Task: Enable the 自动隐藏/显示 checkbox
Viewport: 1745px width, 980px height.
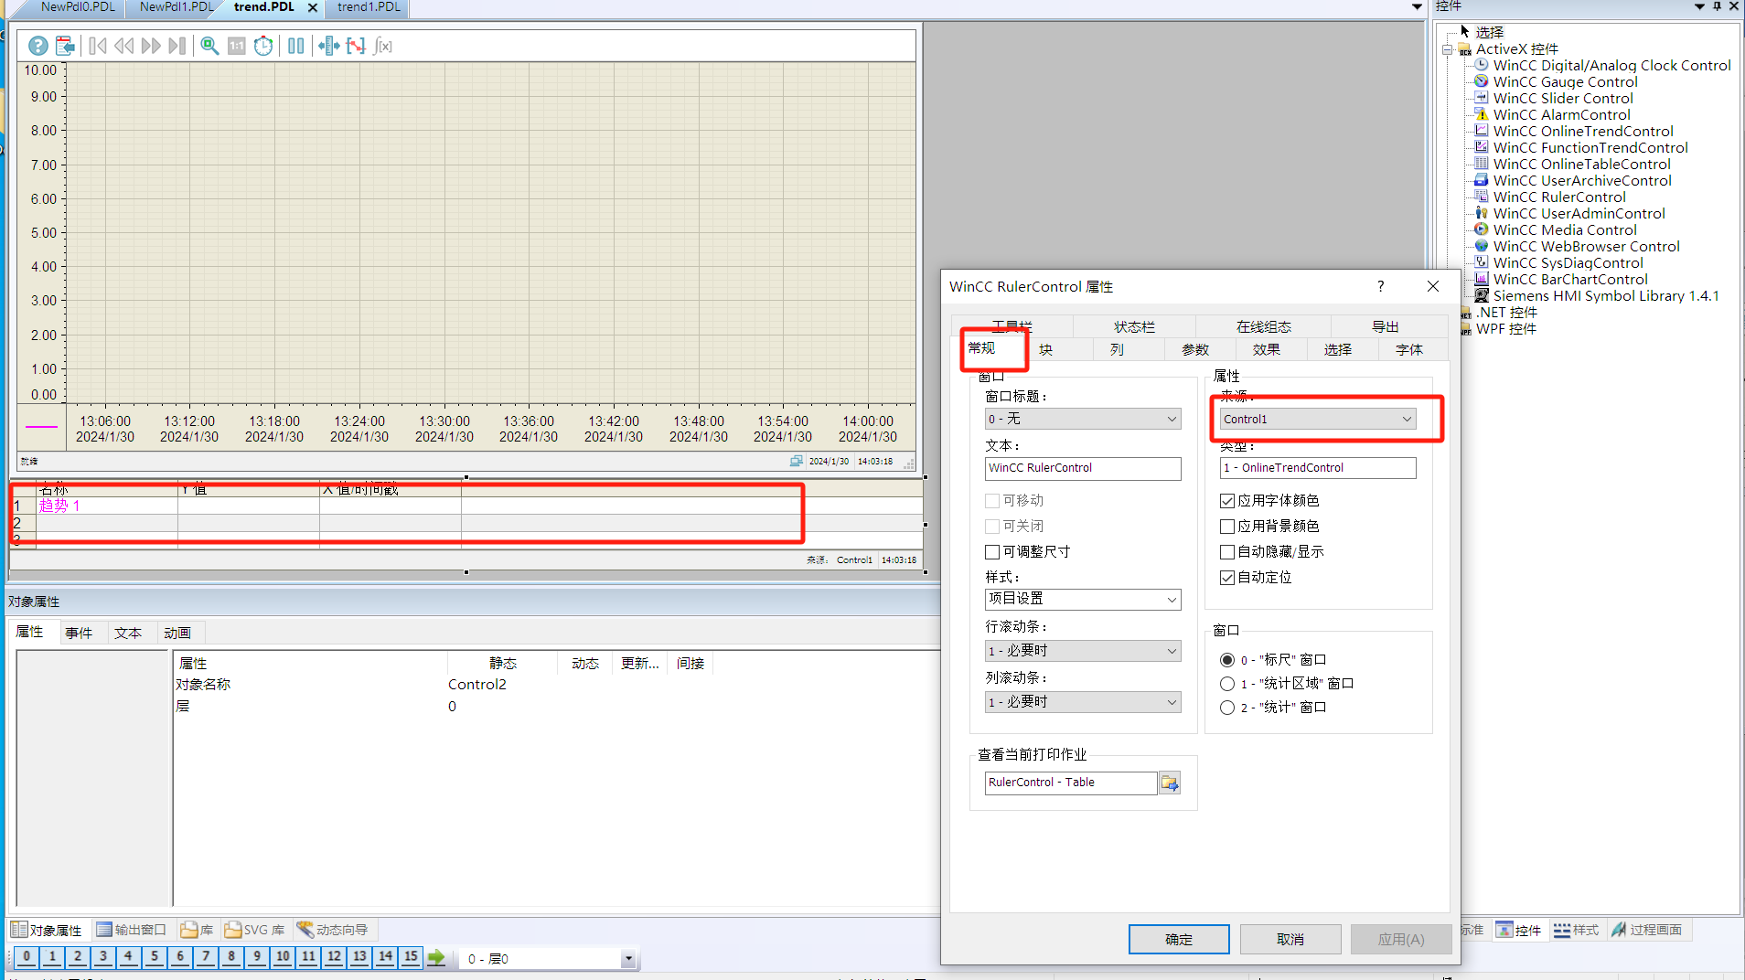Action: point(1227,552)
